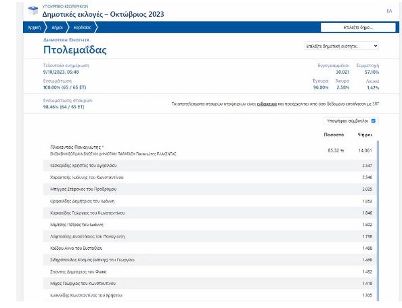Select candidate Πλακεντάς Παναγιώτης row
402x308 pixels.
tap(210, 150)
